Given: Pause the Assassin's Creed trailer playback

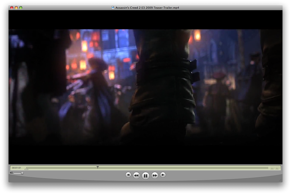Looking at the screenshot, I should [x=145, y=176].
